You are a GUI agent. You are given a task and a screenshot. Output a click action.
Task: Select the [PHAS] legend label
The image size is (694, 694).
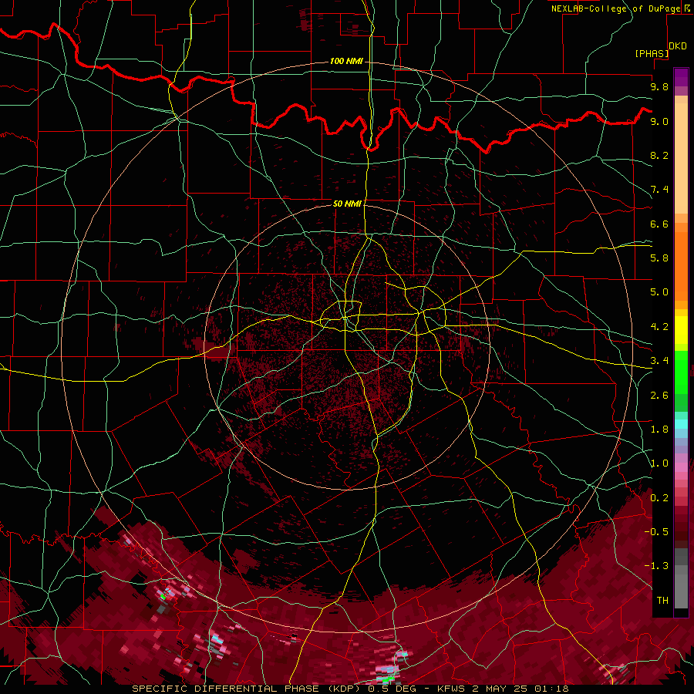pos(652,53)
